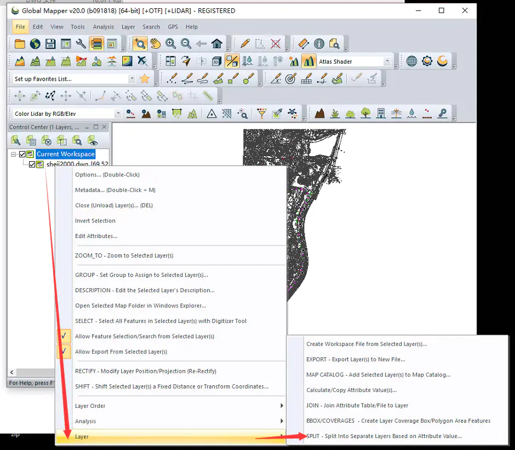515x450 pixels.
Task: Choose BBOX/COVERAGES create layer coverage option
Action: click(397, 421)
